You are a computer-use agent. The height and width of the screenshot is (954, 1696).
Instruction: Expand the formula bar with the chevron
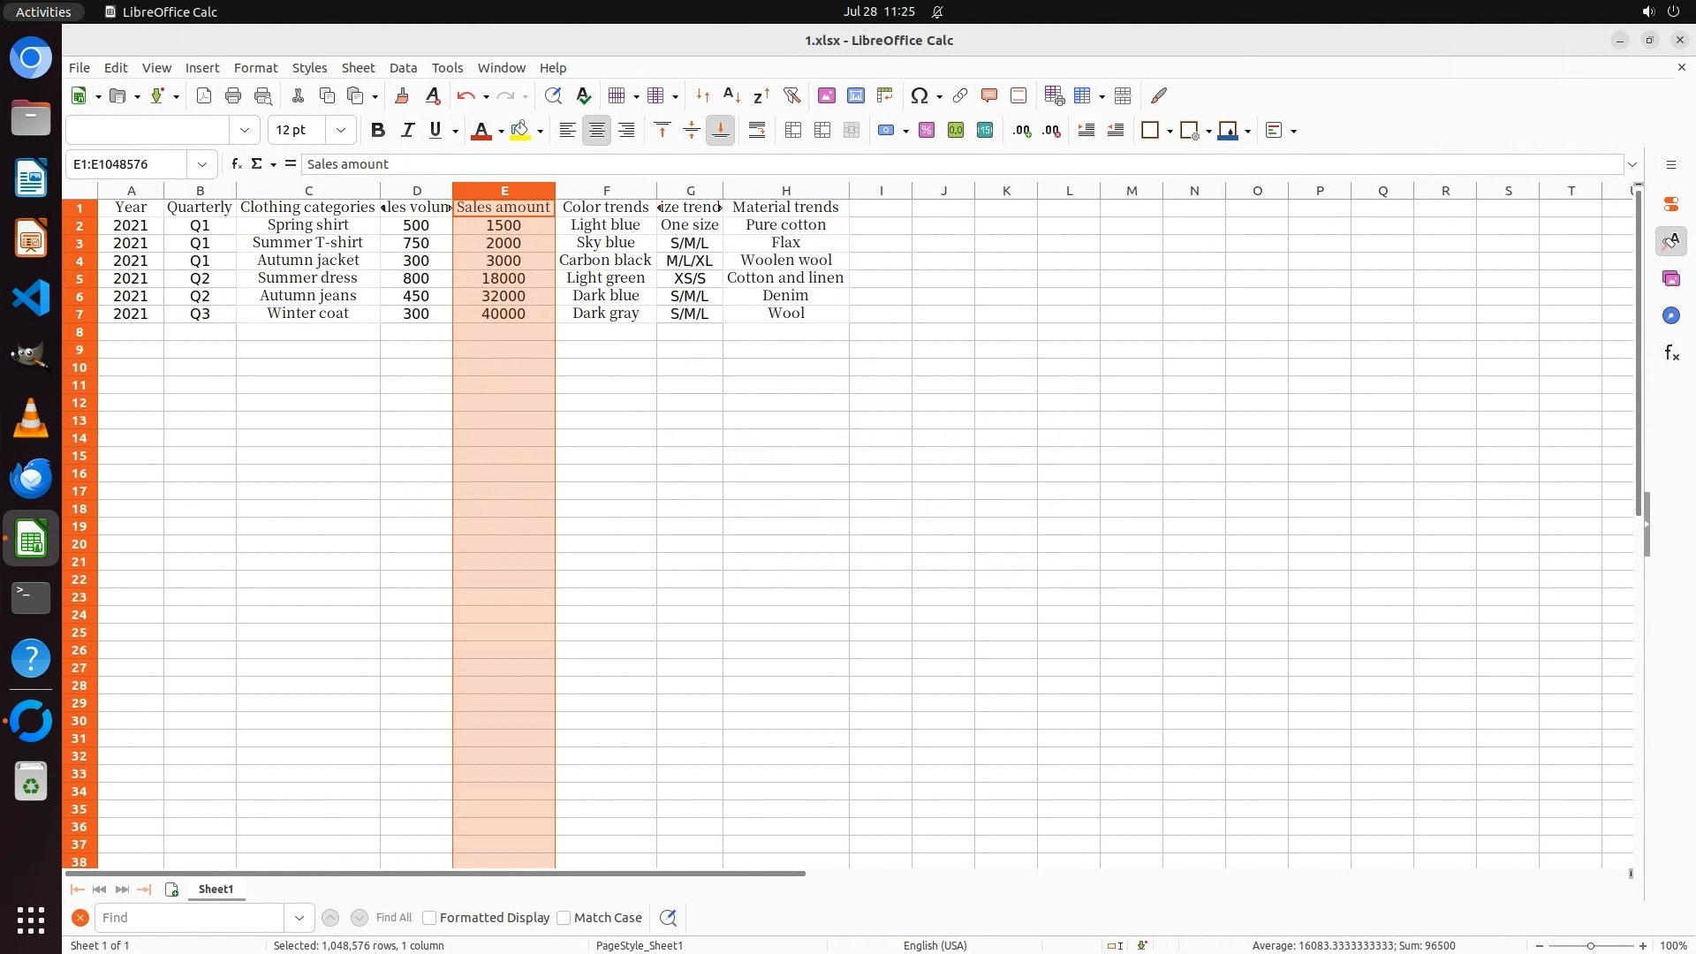[1632, 164]
